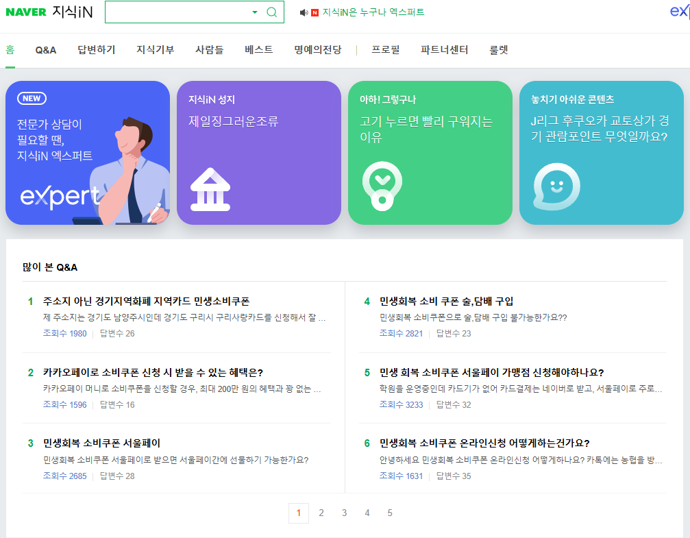
Task: Select the 베스트 tab
Action: tap(259, 50)
